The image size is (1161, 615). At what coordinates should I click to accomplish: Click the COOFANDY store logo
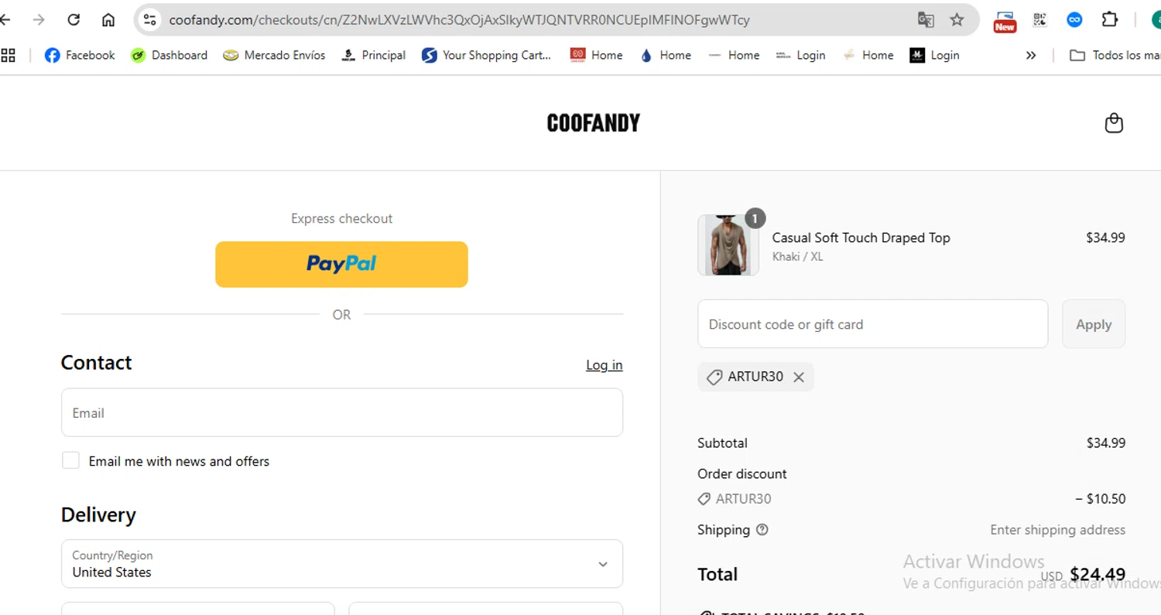(x=594, y=123)
